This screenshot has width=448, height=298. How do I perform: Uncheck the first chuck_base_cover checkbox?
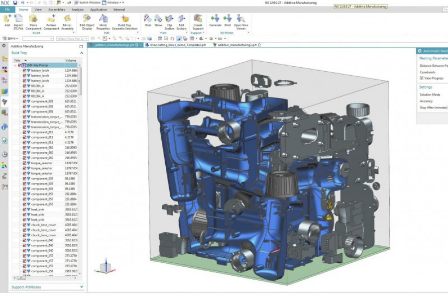pos(24,225)
